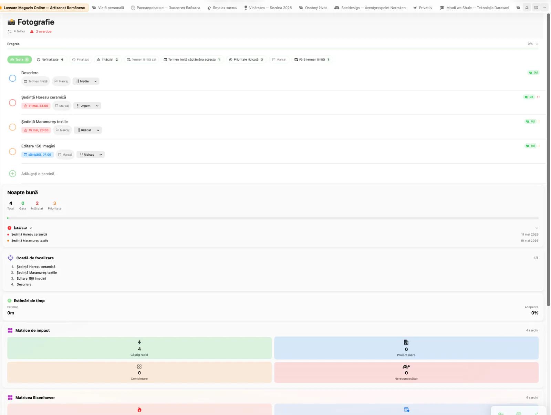Click the Coadă de focalizare target icon
This screenshot has width=551, height=415.
(x=10, y=258)
